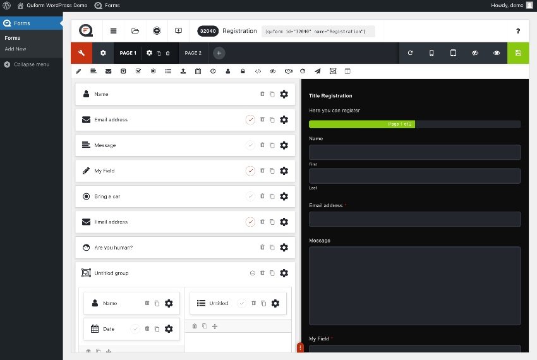Open PAGE 1 settings gear
This screenshot has height=360, width=537.
[149, 53]
